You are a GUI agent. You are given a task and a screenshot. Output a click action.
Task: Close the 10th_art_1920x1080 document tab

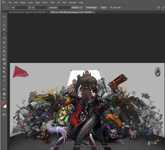tap(94, 12)
